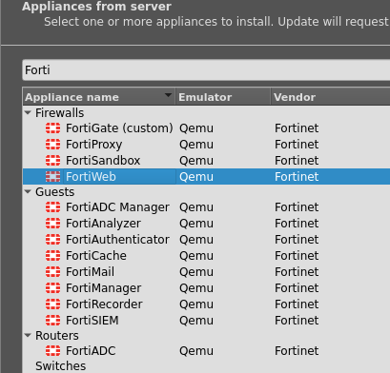Click the Qemu cell in FortiSIEM row
This screenshot has height=373, width=390.
tap(196, 321)
